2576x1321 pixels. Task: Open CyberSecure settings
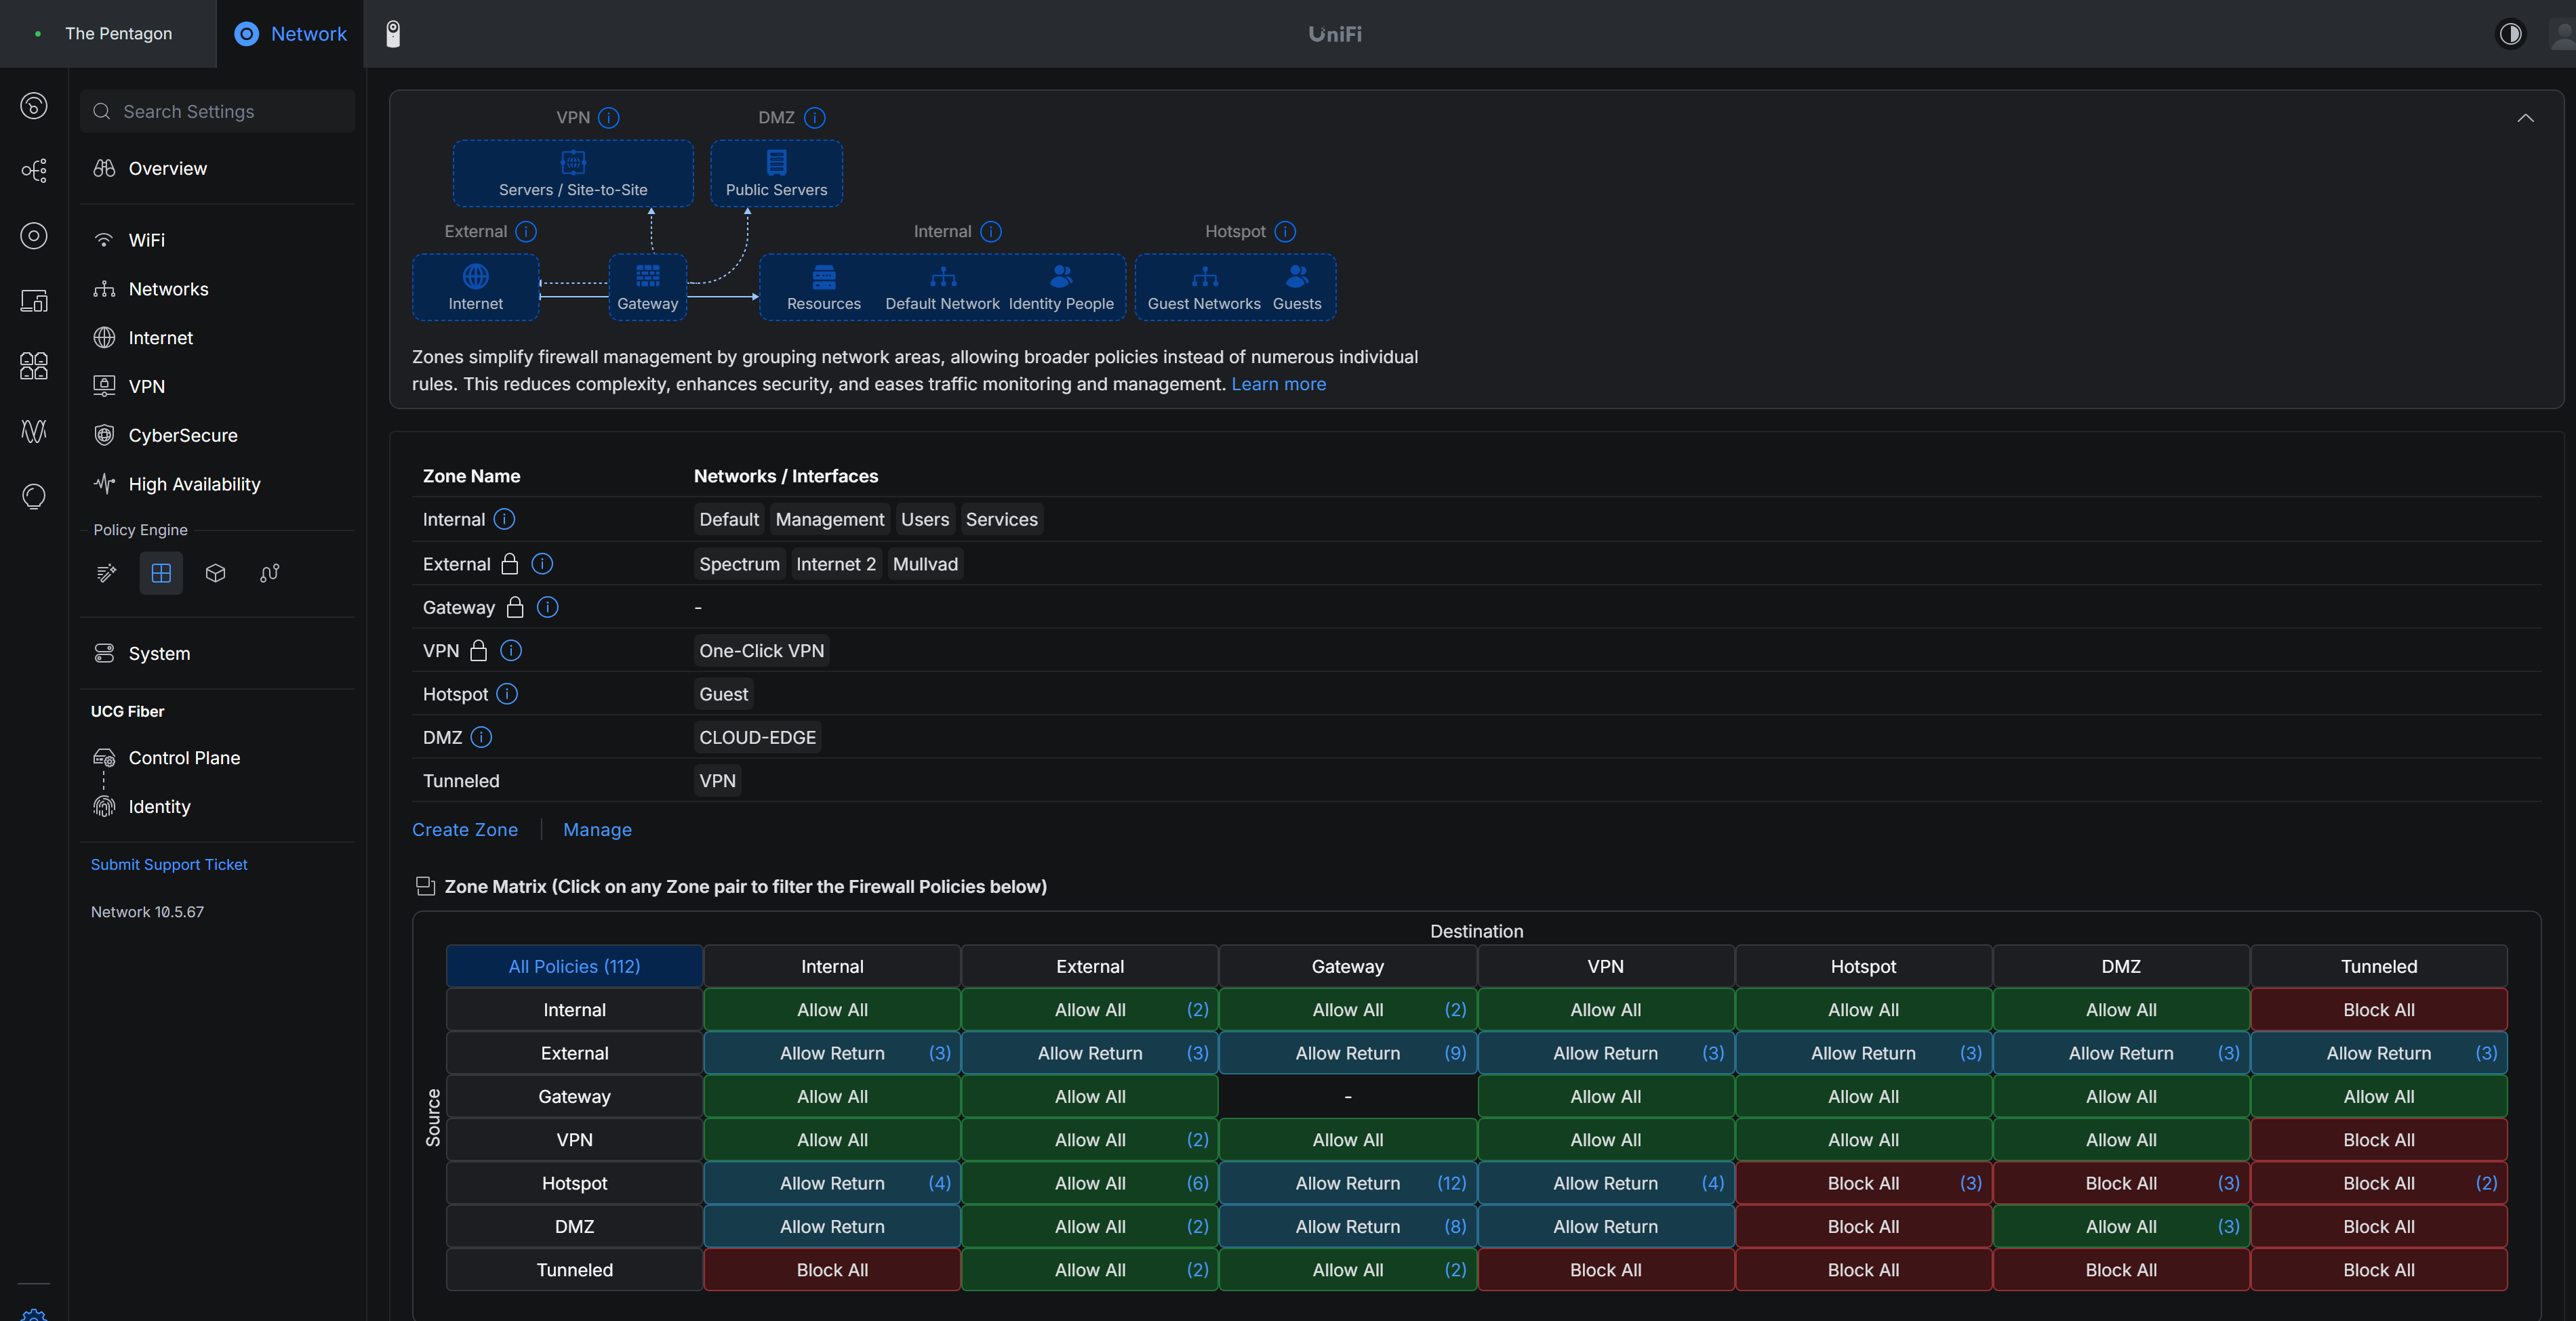[218, 435]
